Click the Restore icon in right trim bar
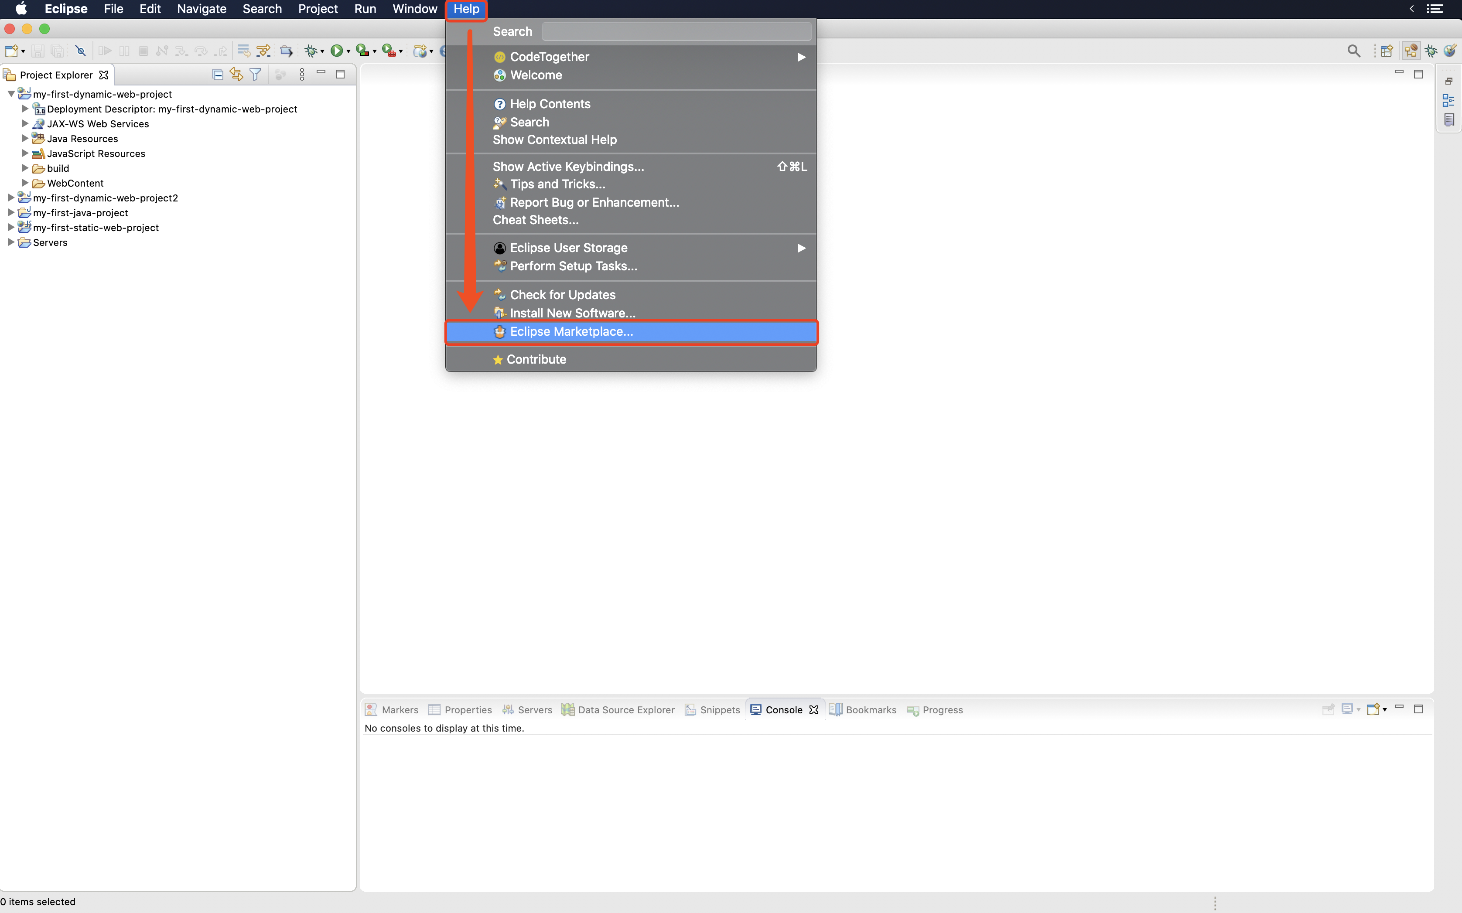 [x=1449, y=81]
